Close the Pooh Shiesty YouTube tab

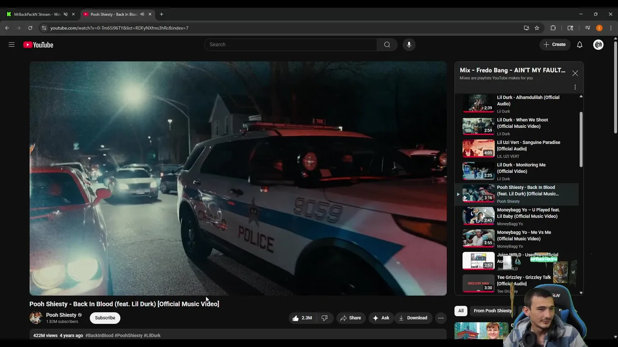coord(150,14)
